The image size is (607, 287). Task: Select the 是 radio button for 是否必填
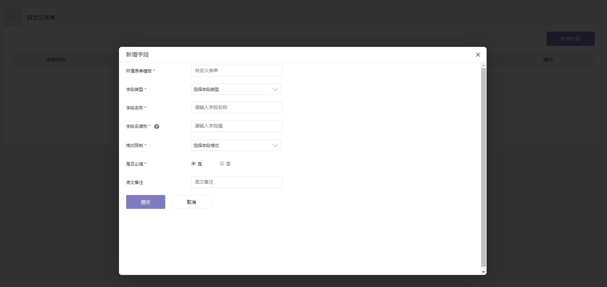tap(193, 164)
